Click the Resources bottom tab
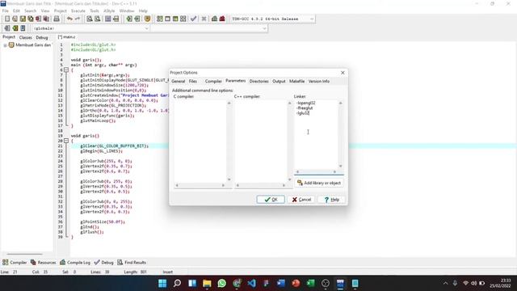 pyautogui.click(x=43, y=263)
